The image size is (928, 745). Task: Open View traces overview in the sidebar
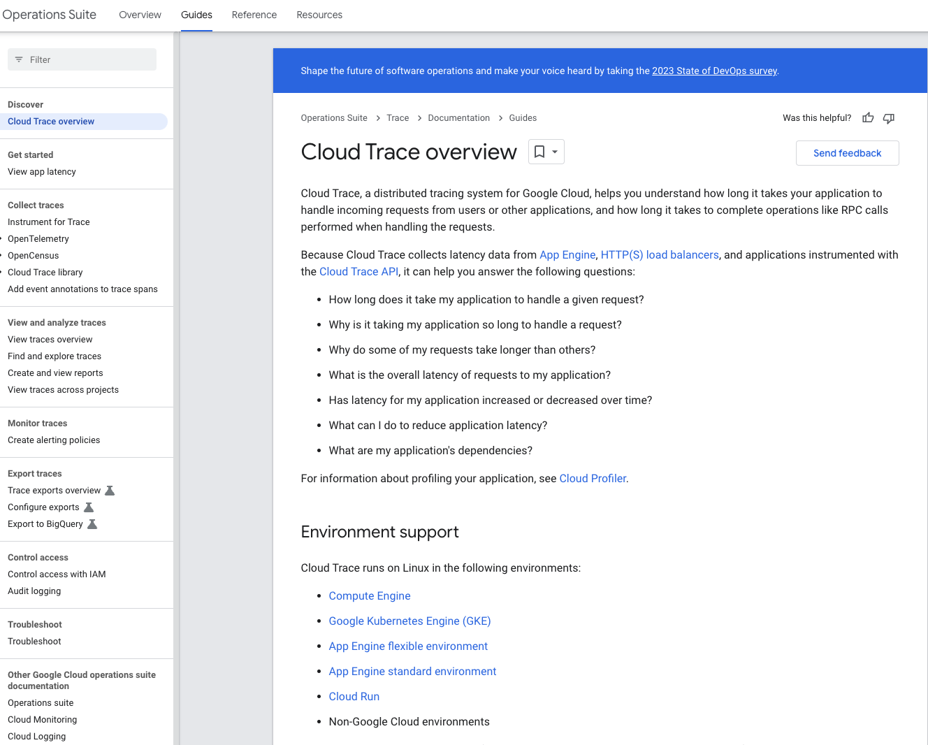pos(50,340)
